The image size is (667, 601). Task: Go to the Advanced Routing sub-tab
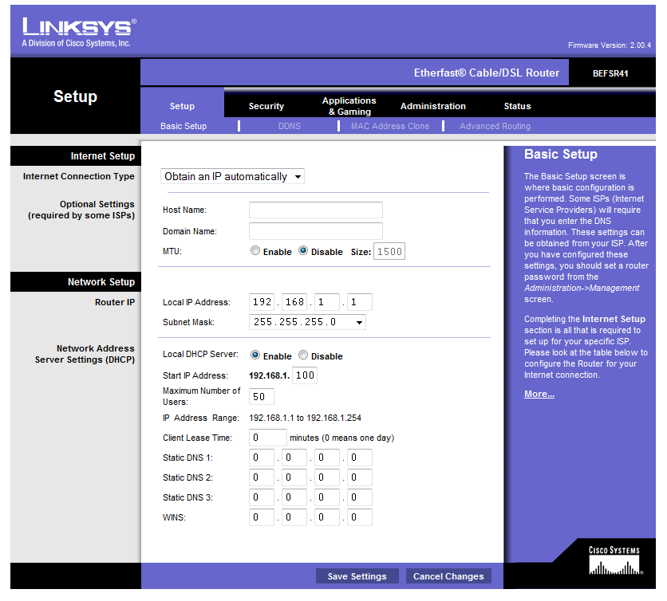coord(495,126)
